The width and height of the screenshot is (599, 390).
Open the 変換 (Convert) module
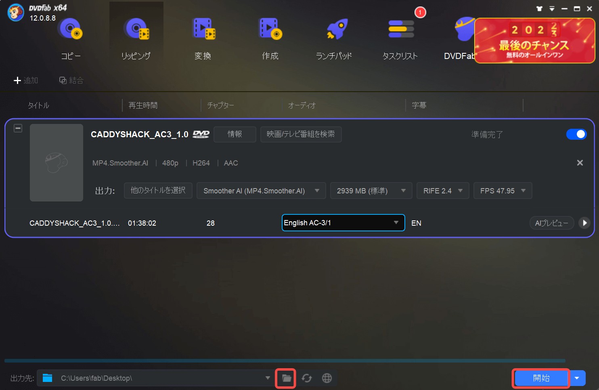click(x=203, y=39)
